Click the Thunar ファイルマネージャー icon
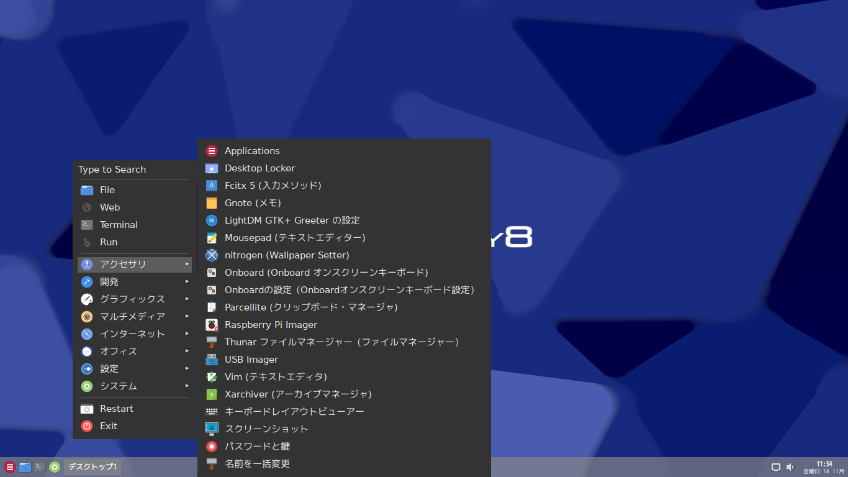 (x=212, y=342)
